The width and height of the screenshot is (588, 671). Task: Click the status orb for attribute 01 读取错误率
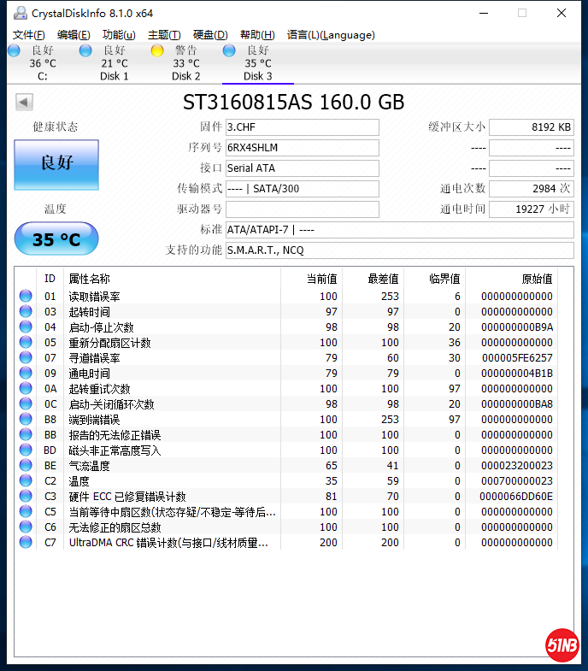(x=26, y=297)
